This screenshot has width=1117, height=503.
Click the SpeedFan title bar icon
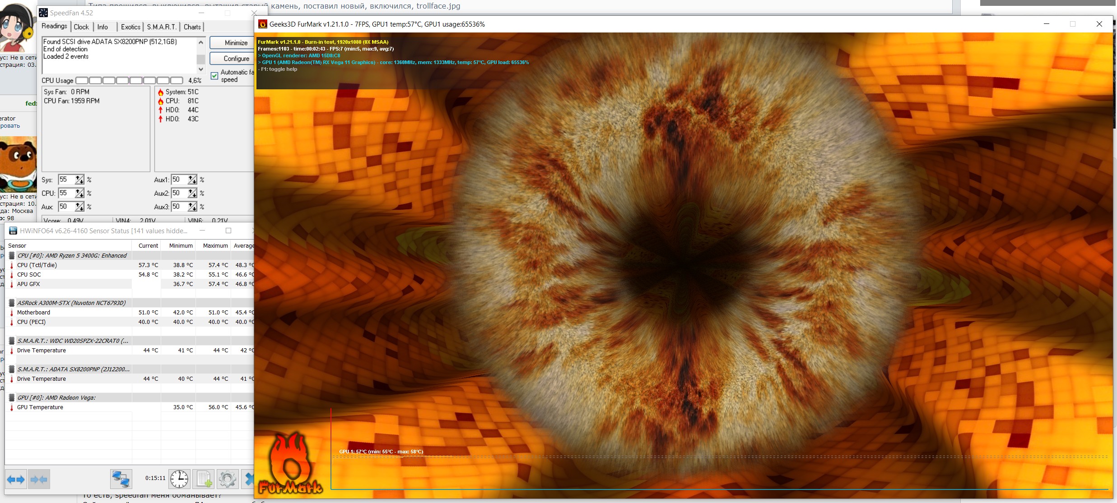click(x=43, y=13)
